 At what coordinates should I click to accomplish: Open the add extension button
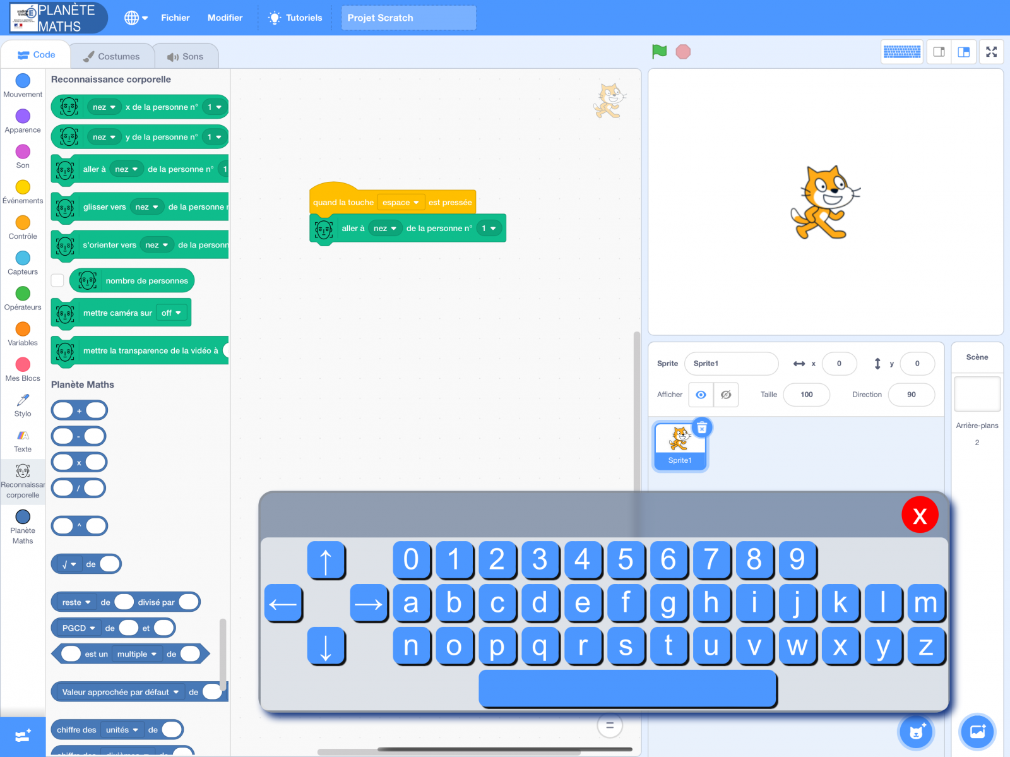click(x=23, y=736)
